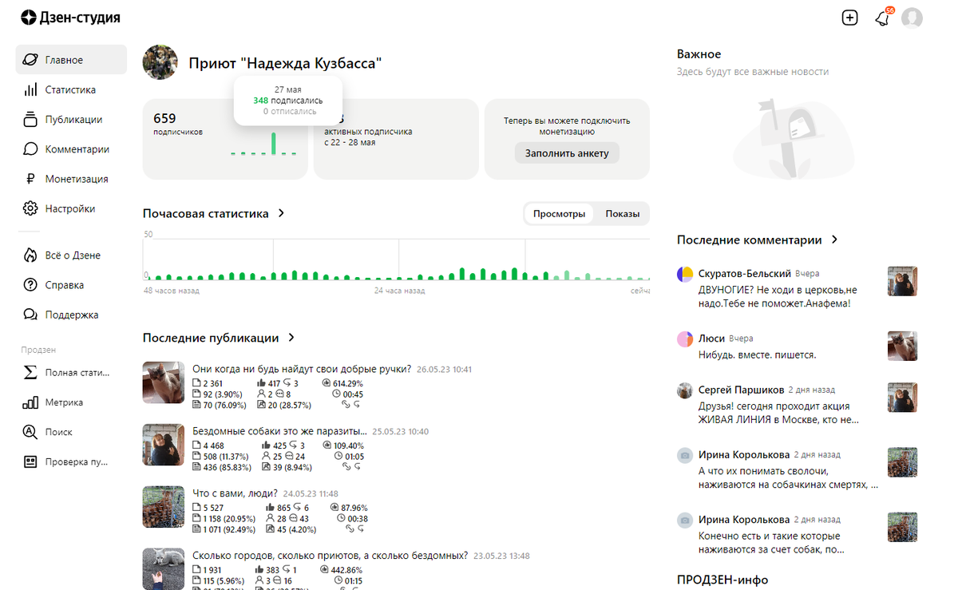Click post thumbnail beside Сергей Паршиков comment

[x=903, y=397]
